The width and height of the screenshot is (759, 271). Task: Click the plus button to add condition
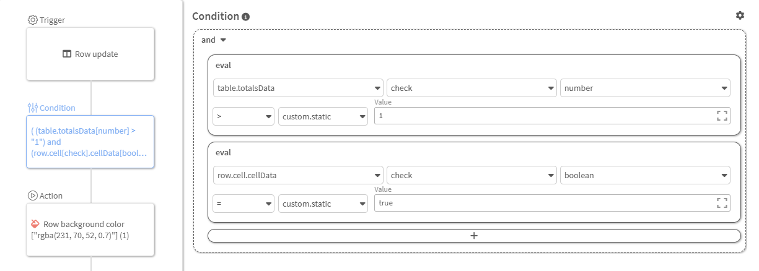click(474, 236)
